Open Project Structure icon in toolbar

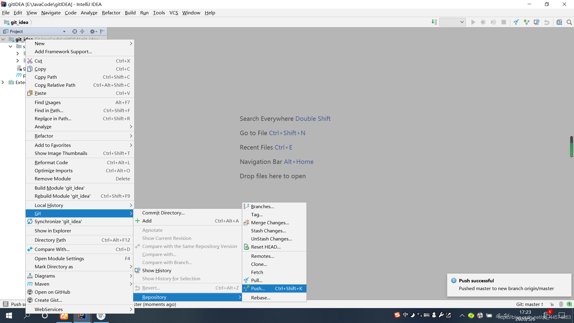click(x=559, y=22)
